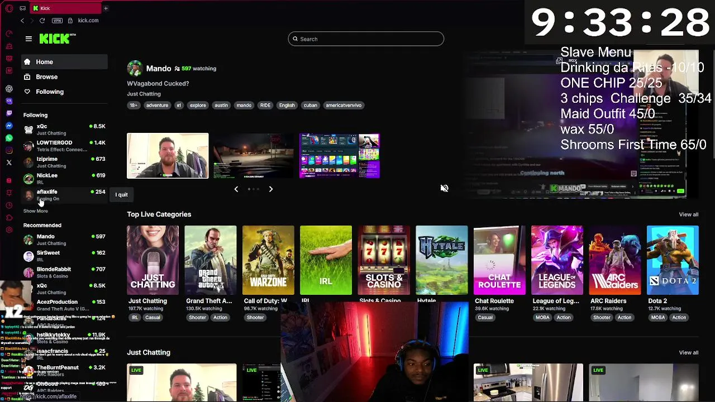
Task: Open Mando's featured channel name link
Action: coord(159,68)
